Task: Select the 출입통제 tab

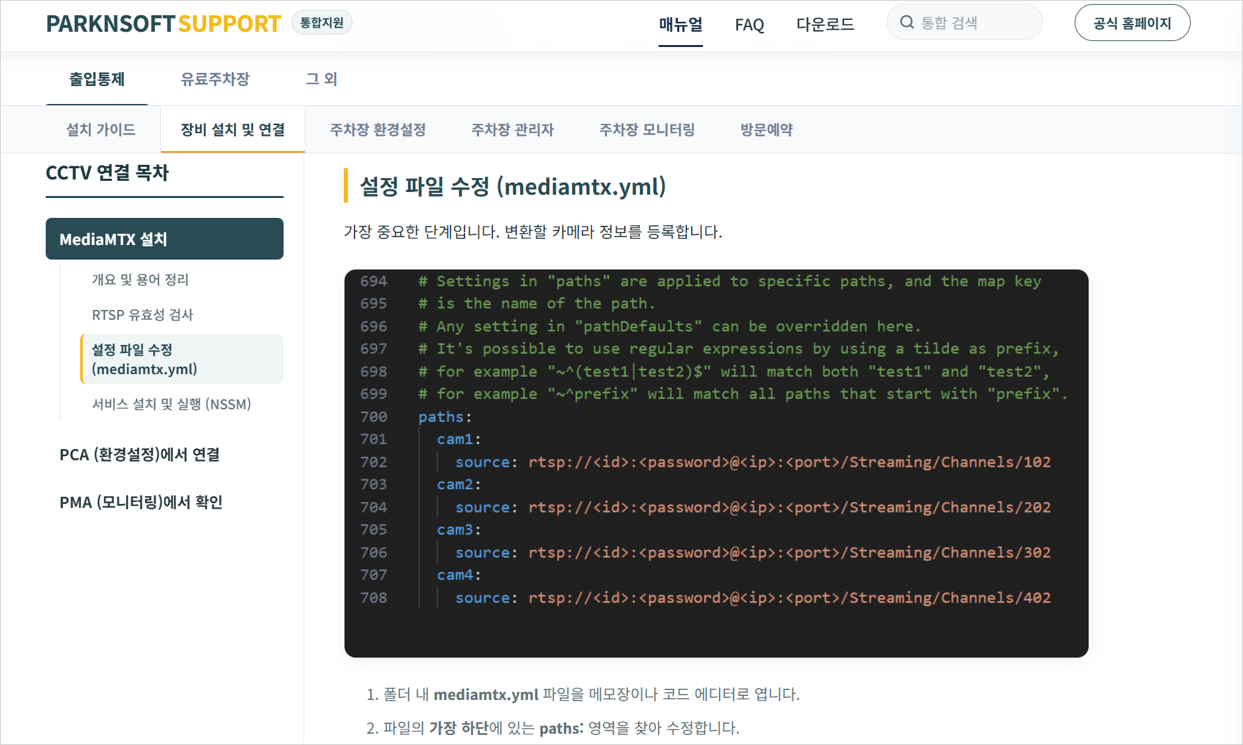Action: pyautogui.click(x=97, y=79)
